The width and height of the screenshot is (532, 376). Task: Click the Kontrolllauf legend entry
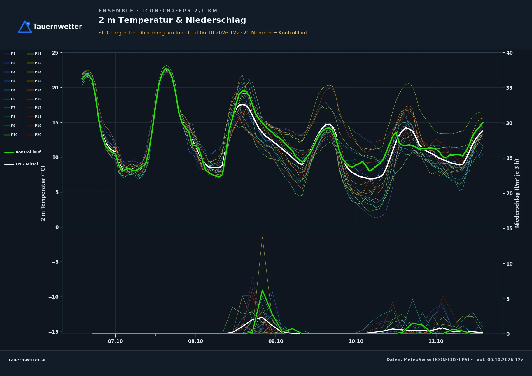pos(23,152)
